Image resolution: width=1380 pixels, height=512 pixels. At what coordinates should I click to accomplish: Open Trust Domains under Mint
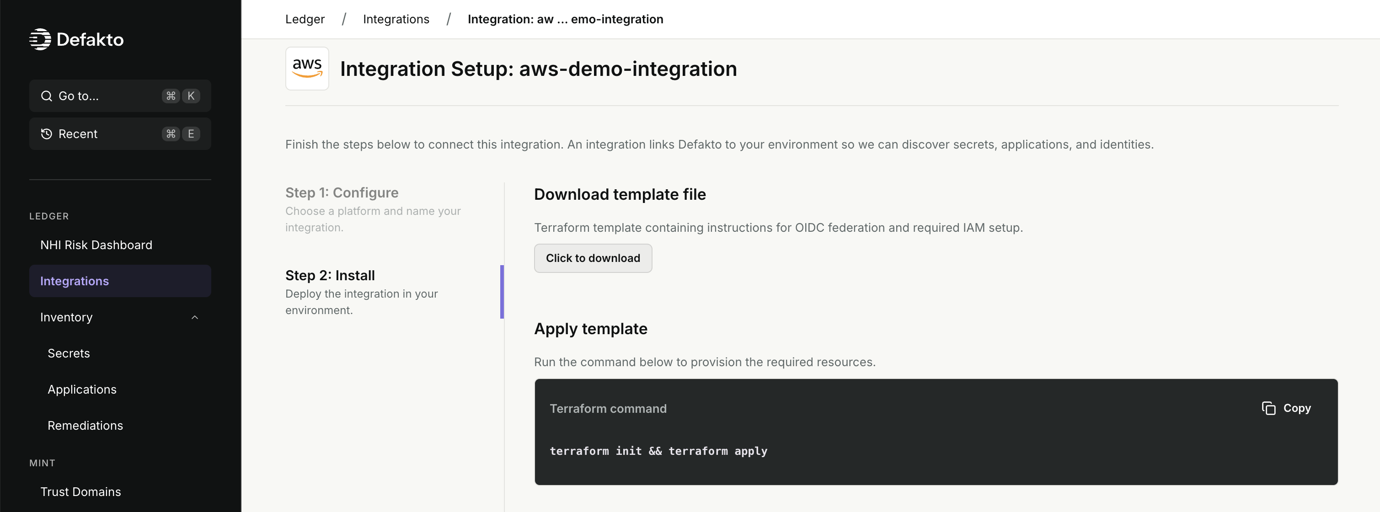pyautogui.click(x=80, y=491)
